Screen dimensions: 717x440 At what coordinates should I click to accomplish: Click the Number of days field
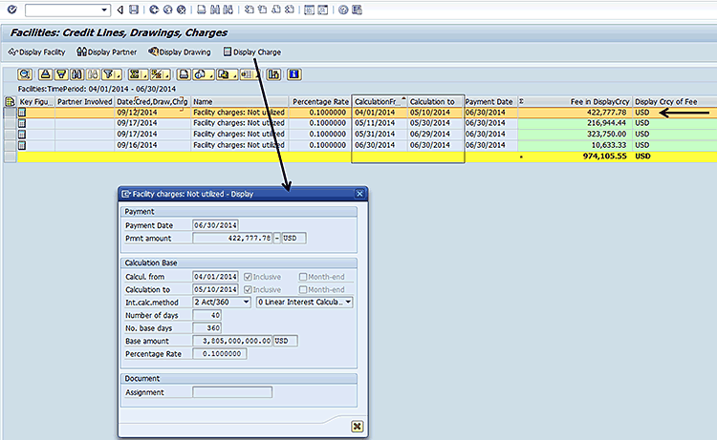[x=207, y=315]
